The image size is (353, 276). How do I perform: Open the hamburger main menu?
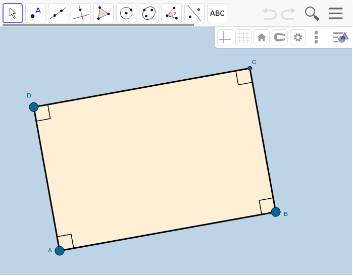click(x=336, y=13)
